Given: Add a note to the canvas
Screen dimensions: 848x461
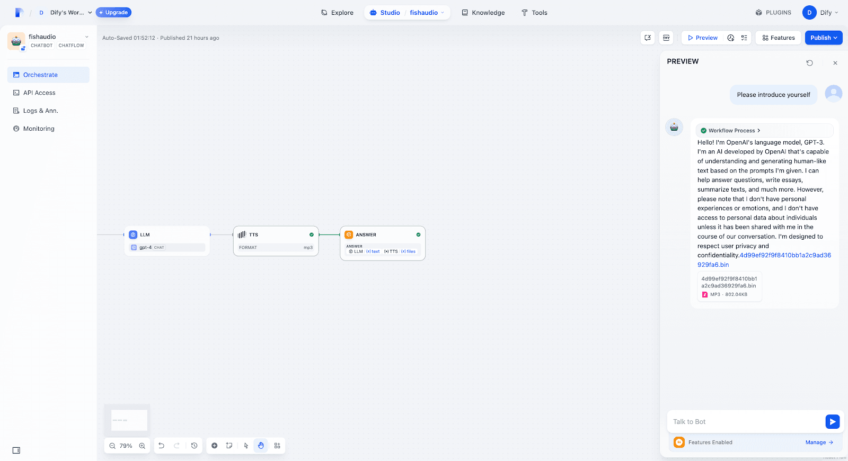Looking at the screenshot, I should [x=229, y=446].
